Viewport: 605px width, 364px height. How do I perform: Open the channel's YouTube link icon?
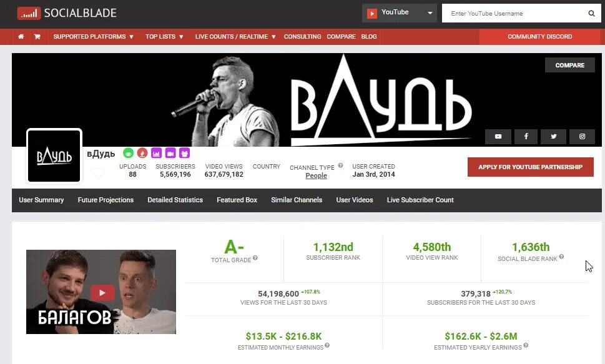(x=498, y=137)
